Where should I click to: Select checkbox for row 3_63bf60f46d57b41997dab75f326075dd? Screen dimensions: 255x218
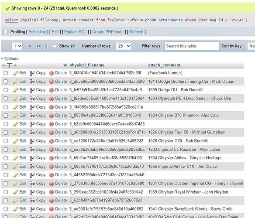[x=6, y=201]
